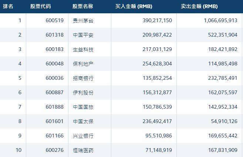Select the 中国平安 stock name
This screenshot has height=157, width=243.
click(x=84, y=35)
